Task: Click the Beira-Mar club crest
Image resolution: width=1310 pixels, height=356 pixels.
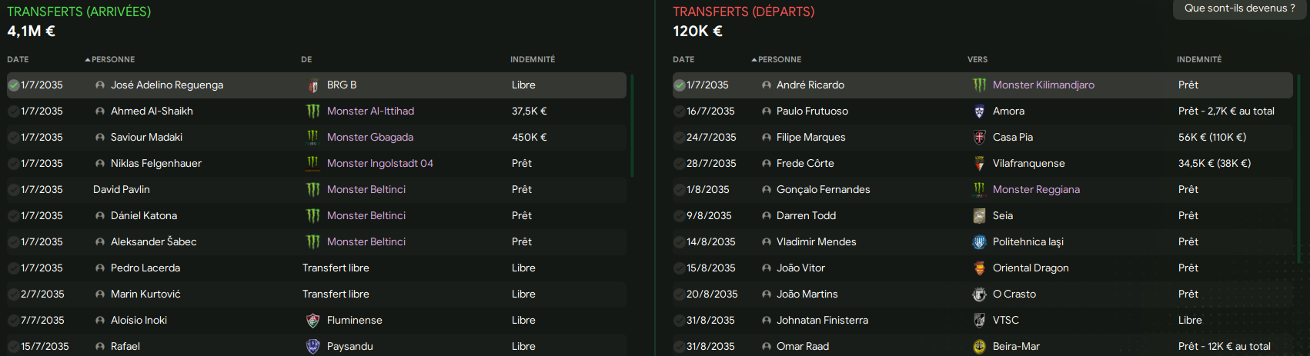Action: (x=979, y=347)
